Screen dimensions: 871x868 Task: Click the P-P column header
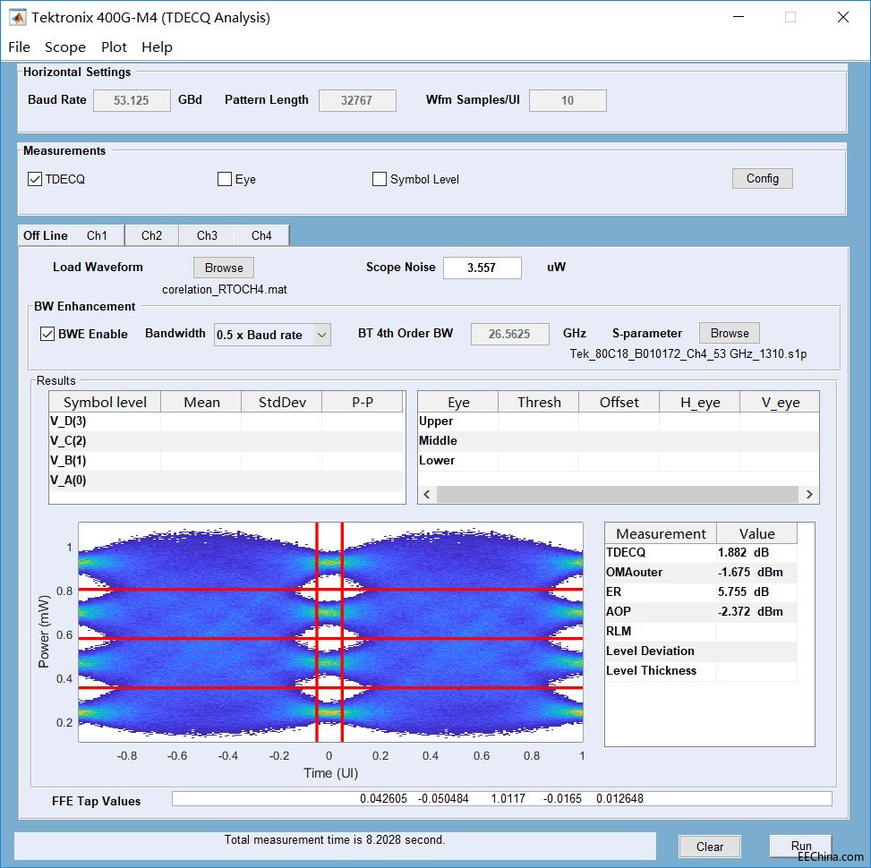coord(363,402)
